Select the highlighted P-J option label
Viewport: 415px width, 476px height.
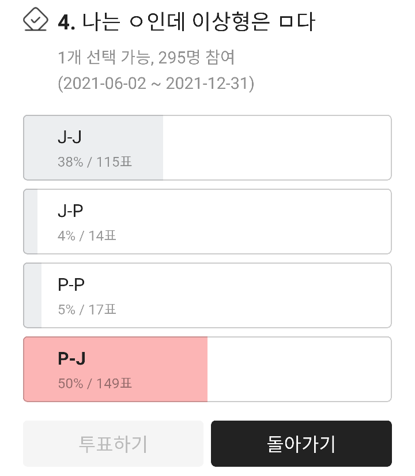(x=71, y=359)
